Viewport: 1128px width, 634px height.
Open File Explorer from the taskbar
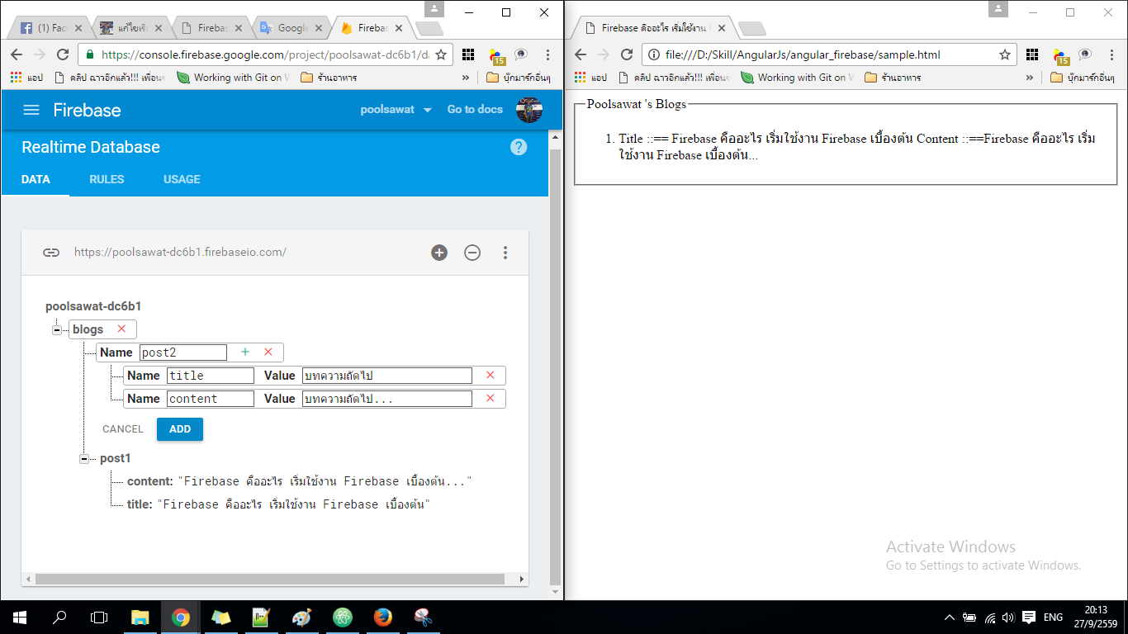click(140, 617)
